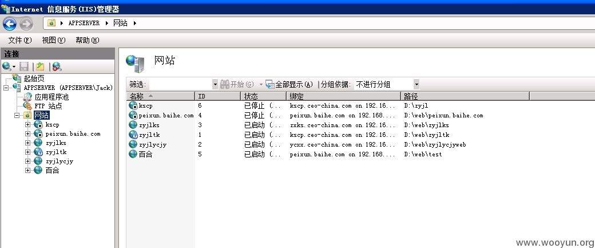Click the binding ycxx.ceo-china.com cell
This screenshot has width=595, height=248.
[x=343, y=144]
